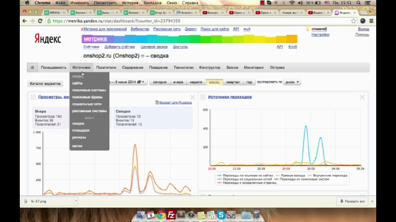
Task: Choose метки in Источники menu
Action: point(77,146)
